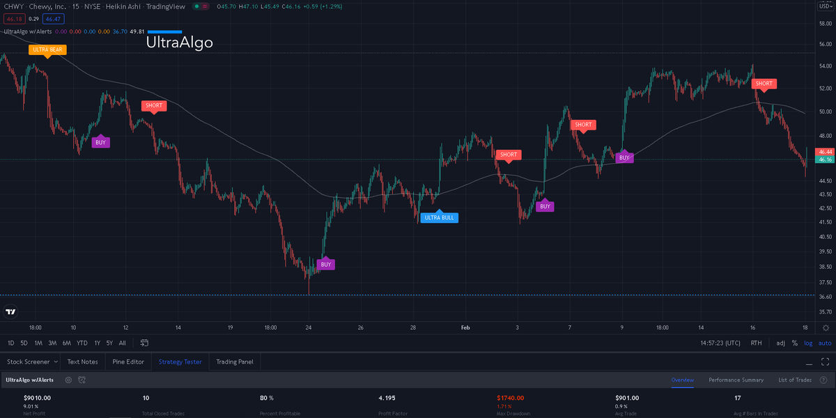Open USD currency dropdown
Screen dimensions: 836x418
coord(824,6)
